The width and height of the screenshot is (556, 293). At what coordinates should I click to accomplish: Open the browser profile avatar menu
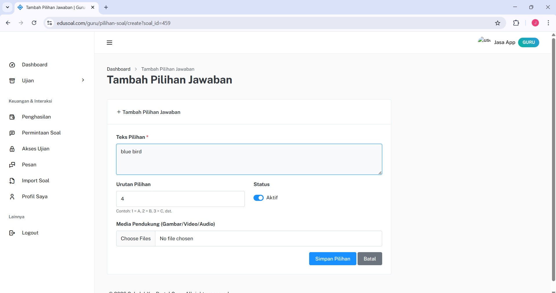535,23
